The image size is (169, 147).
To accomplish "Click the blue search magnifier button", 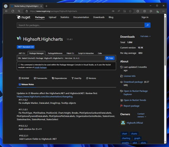I will coord(148,25).
